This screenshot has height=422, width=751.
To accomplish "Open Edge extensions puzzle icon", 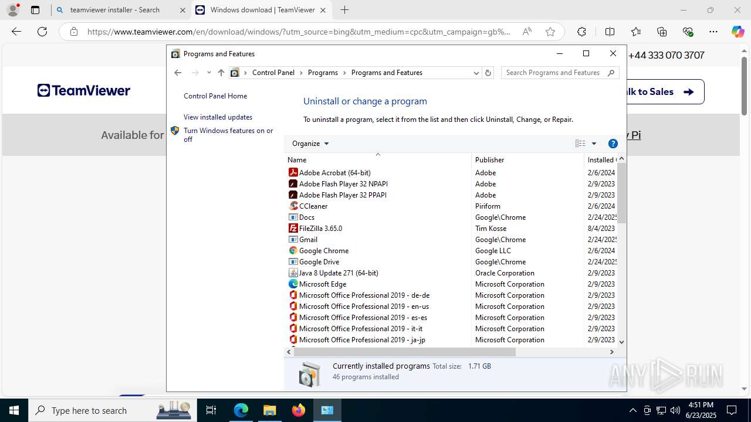I will point(581,32).
